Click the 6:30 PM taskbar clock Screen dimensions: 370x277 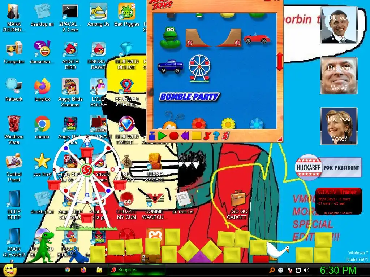[x=338, y=270]
